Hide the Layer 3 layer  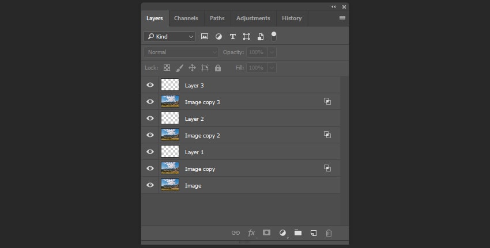tap(150, 85)
